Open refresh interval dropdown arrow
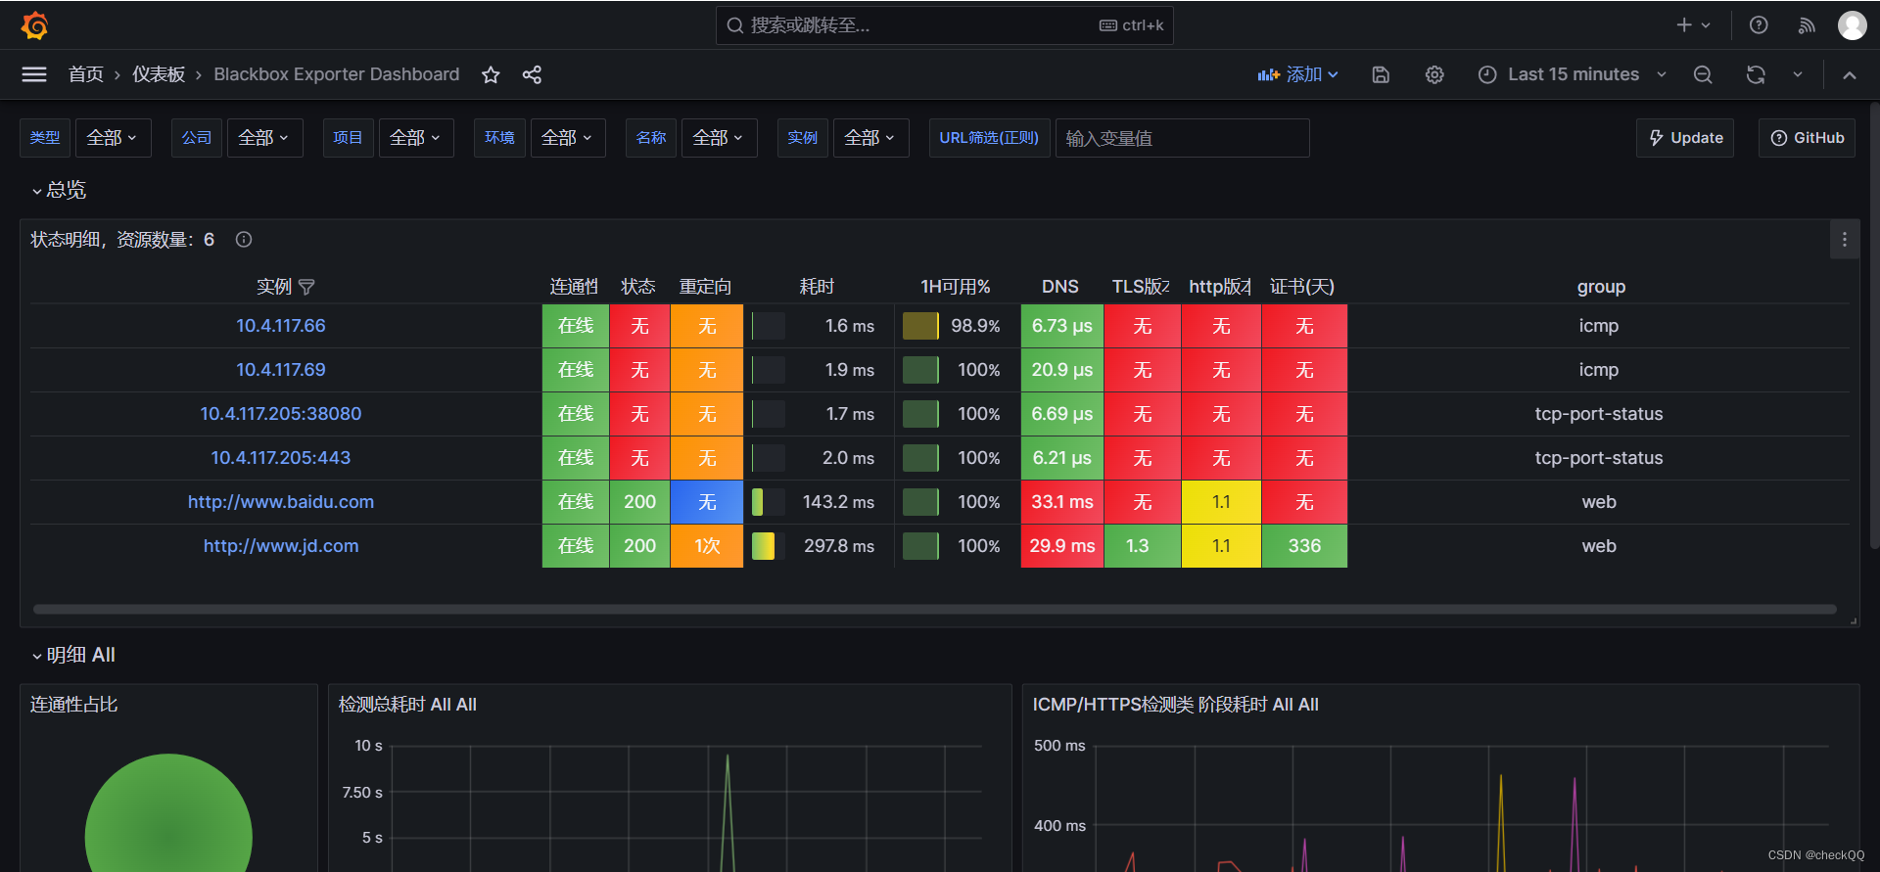Screen dimensions: 1880x872 point(1798,74)
